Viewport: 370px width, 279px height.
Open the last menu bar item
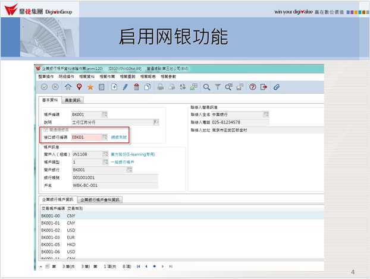pyautogui.click(x=168, y=77)
